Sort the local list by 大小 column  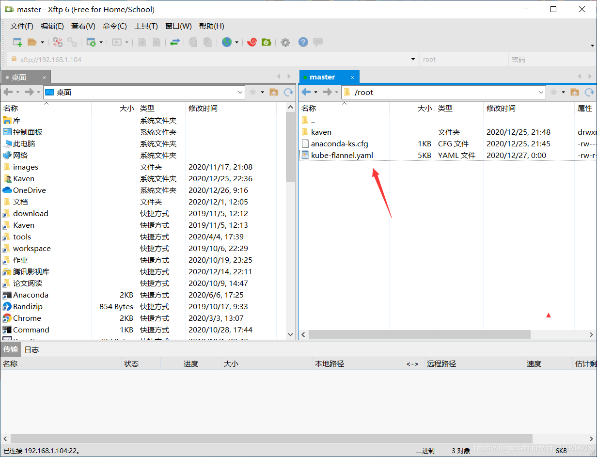click(114, 109)
